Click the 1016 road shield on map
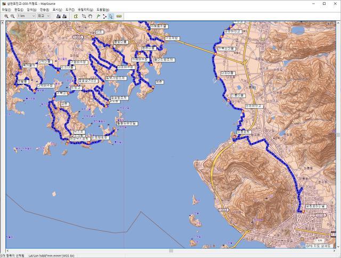341x258 pixels. (321, 215)
